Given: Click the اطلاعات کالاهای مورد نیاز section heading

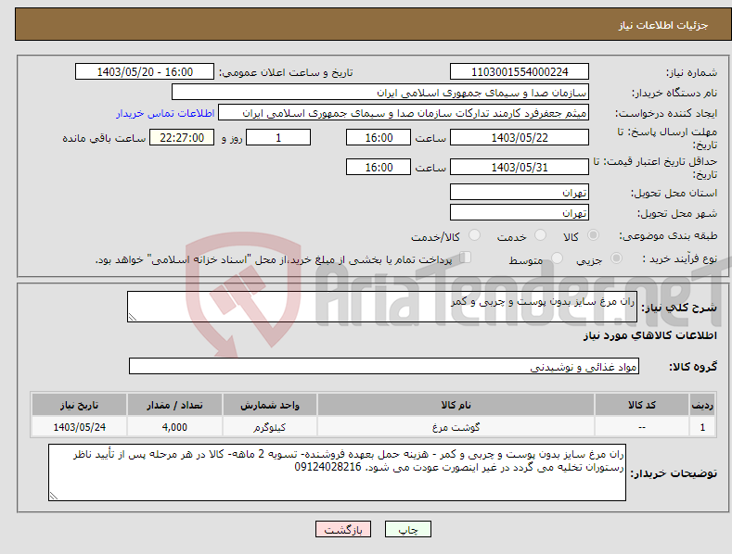Looking at the screenshot, I should coord(649,335).
